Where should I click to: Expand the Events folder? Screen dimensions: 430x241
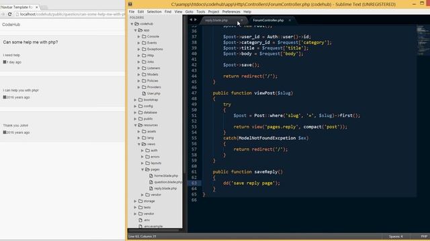139,43
